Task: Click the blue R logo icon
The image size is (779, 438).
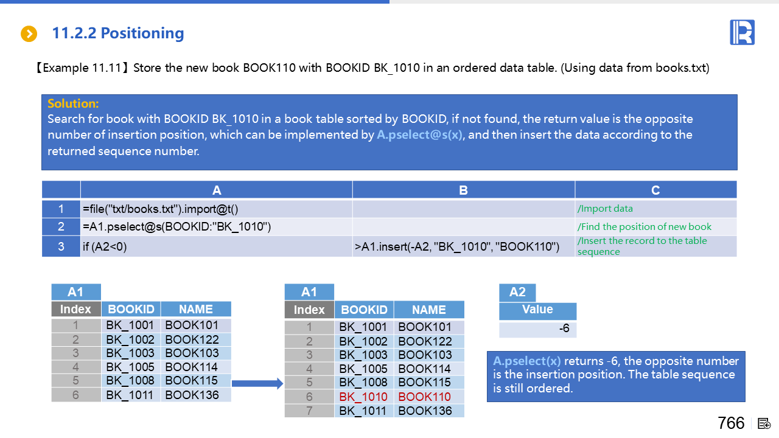Action: 742,32
